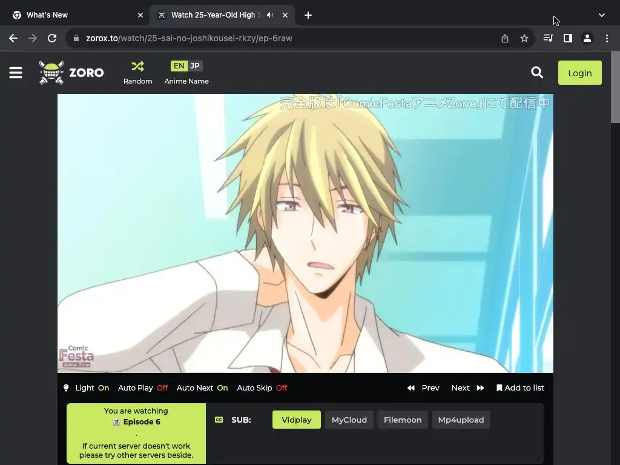Expand the tab search dropdown
This screenshot has width=620, height=465.
(x=601, y=15)
